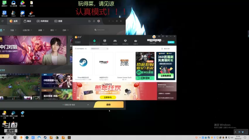This screenshot has height=140, width=249.
Task: Open the WingsMS desktop icon
Action: pyautogui.click(x=31, y=14)
